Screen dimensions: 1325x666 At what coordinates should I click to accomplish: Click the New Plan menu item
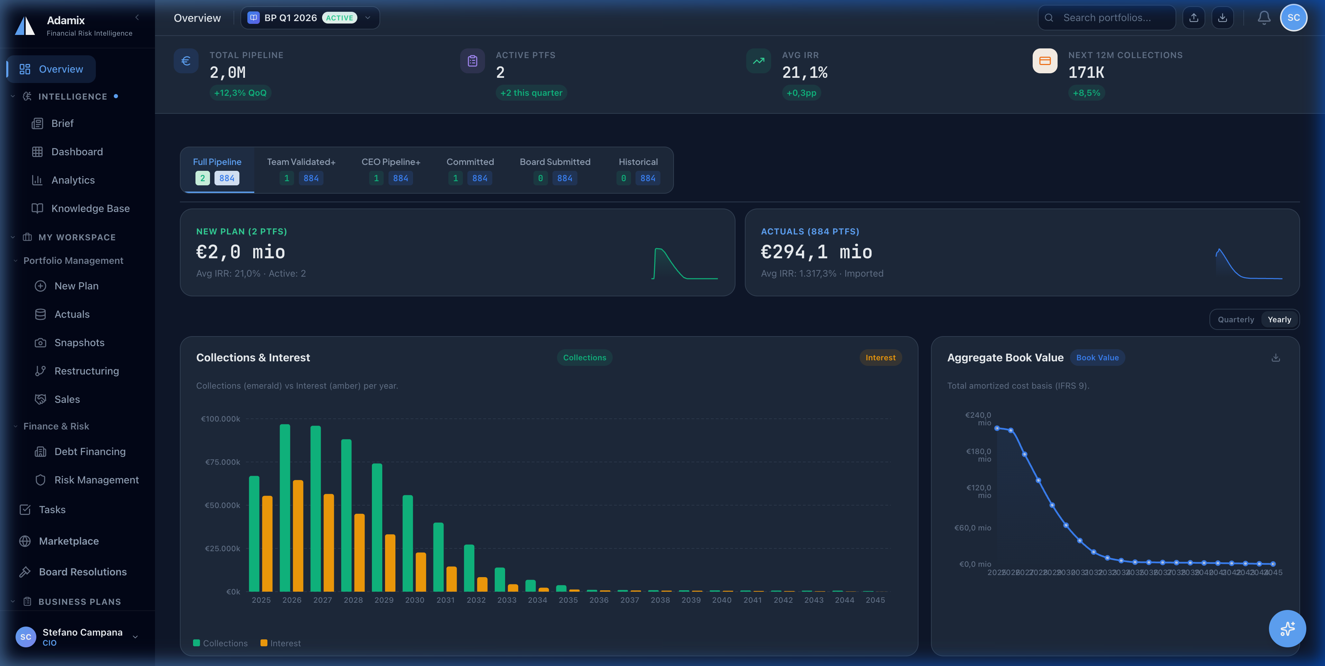point(76,285)
